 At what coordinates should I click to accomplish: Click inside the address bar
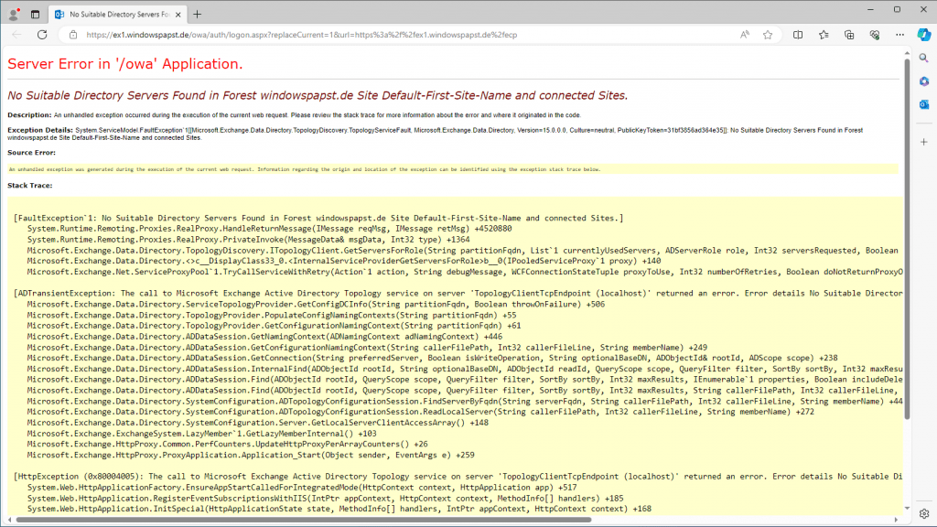coord(366,34)
